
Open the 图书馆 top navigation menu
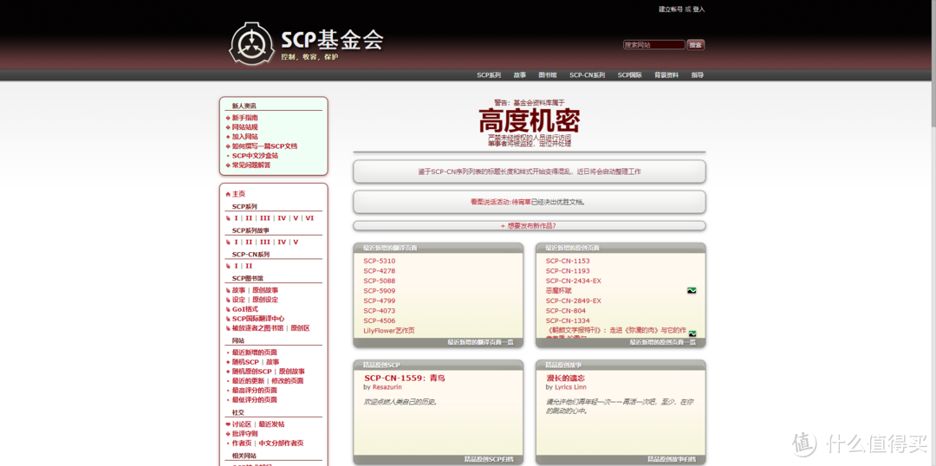click(x=548, y=75)
